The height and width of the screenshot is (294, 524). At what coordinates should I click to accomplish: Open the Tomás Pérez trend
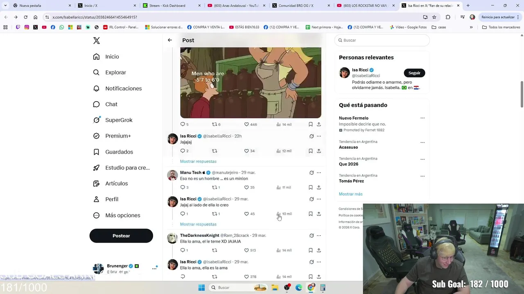click(x=351, y=181)
